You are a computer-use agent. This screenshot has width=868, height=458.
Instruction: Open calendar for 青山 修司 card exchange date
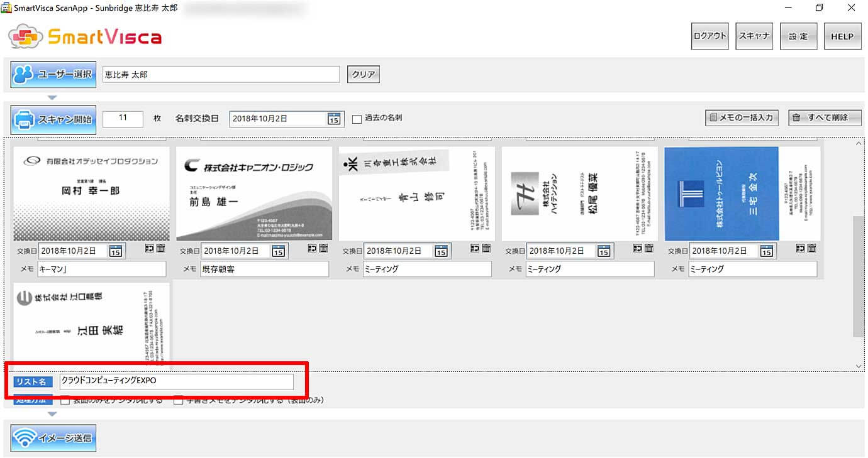(x=441, y=251)
